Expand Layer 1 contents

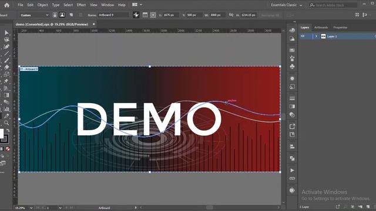pos(316,36)
